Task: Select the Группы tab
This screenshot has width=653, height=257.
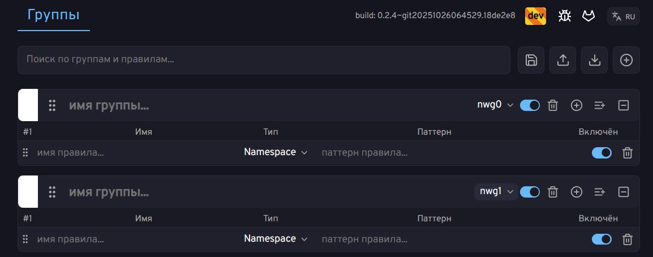Action: pos(54,15)
